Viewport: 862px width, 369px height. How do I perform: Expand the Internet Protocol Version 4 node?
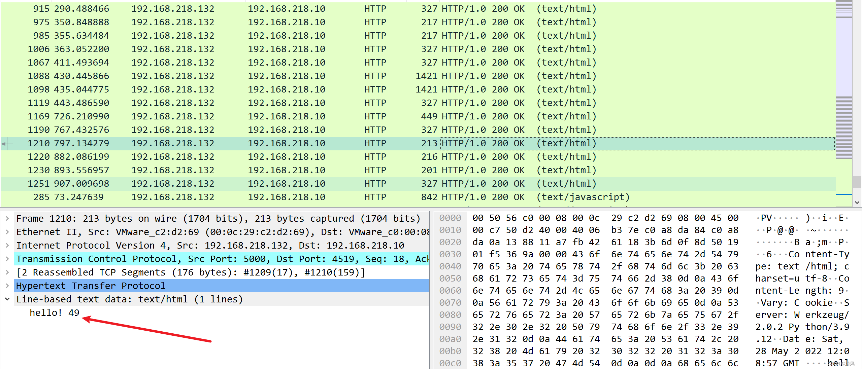pyautogui.click(x=7, y=245)
